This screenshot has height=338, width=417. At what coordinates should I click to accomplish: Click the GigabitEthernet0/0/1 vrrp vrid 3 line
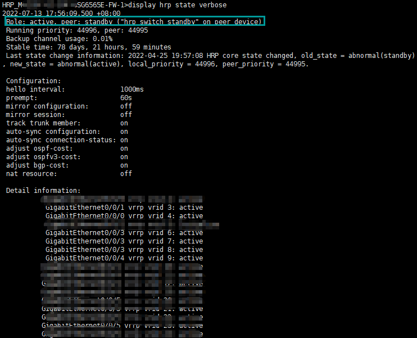[124, 208]
